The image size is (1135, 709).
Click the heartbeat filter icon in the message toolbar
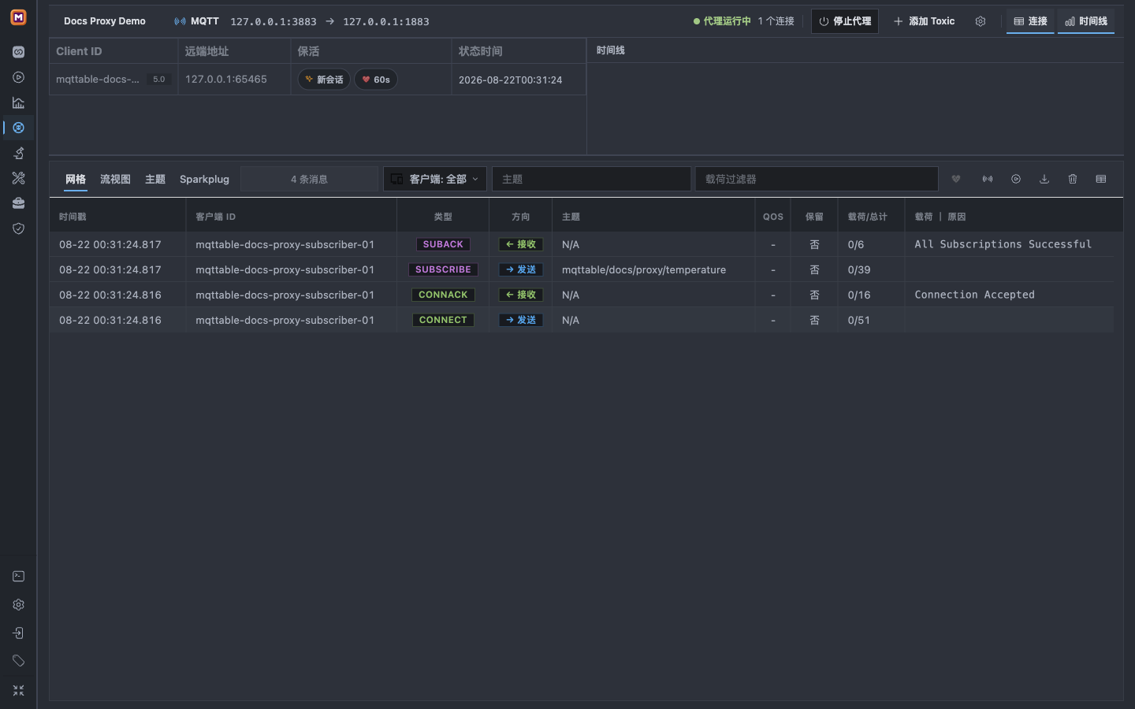pos(956,179)
